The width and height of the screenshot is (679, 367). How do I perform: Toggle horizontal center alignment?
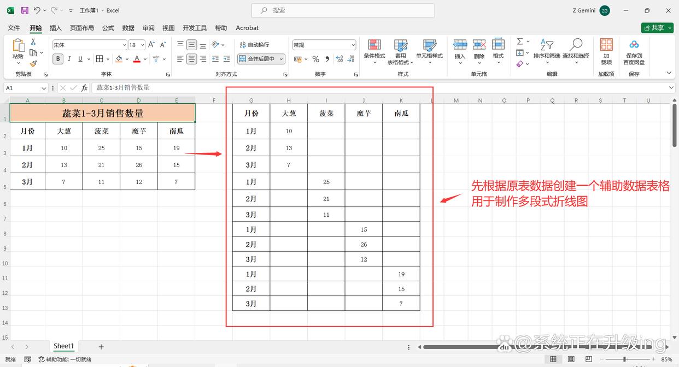point(191,59)
